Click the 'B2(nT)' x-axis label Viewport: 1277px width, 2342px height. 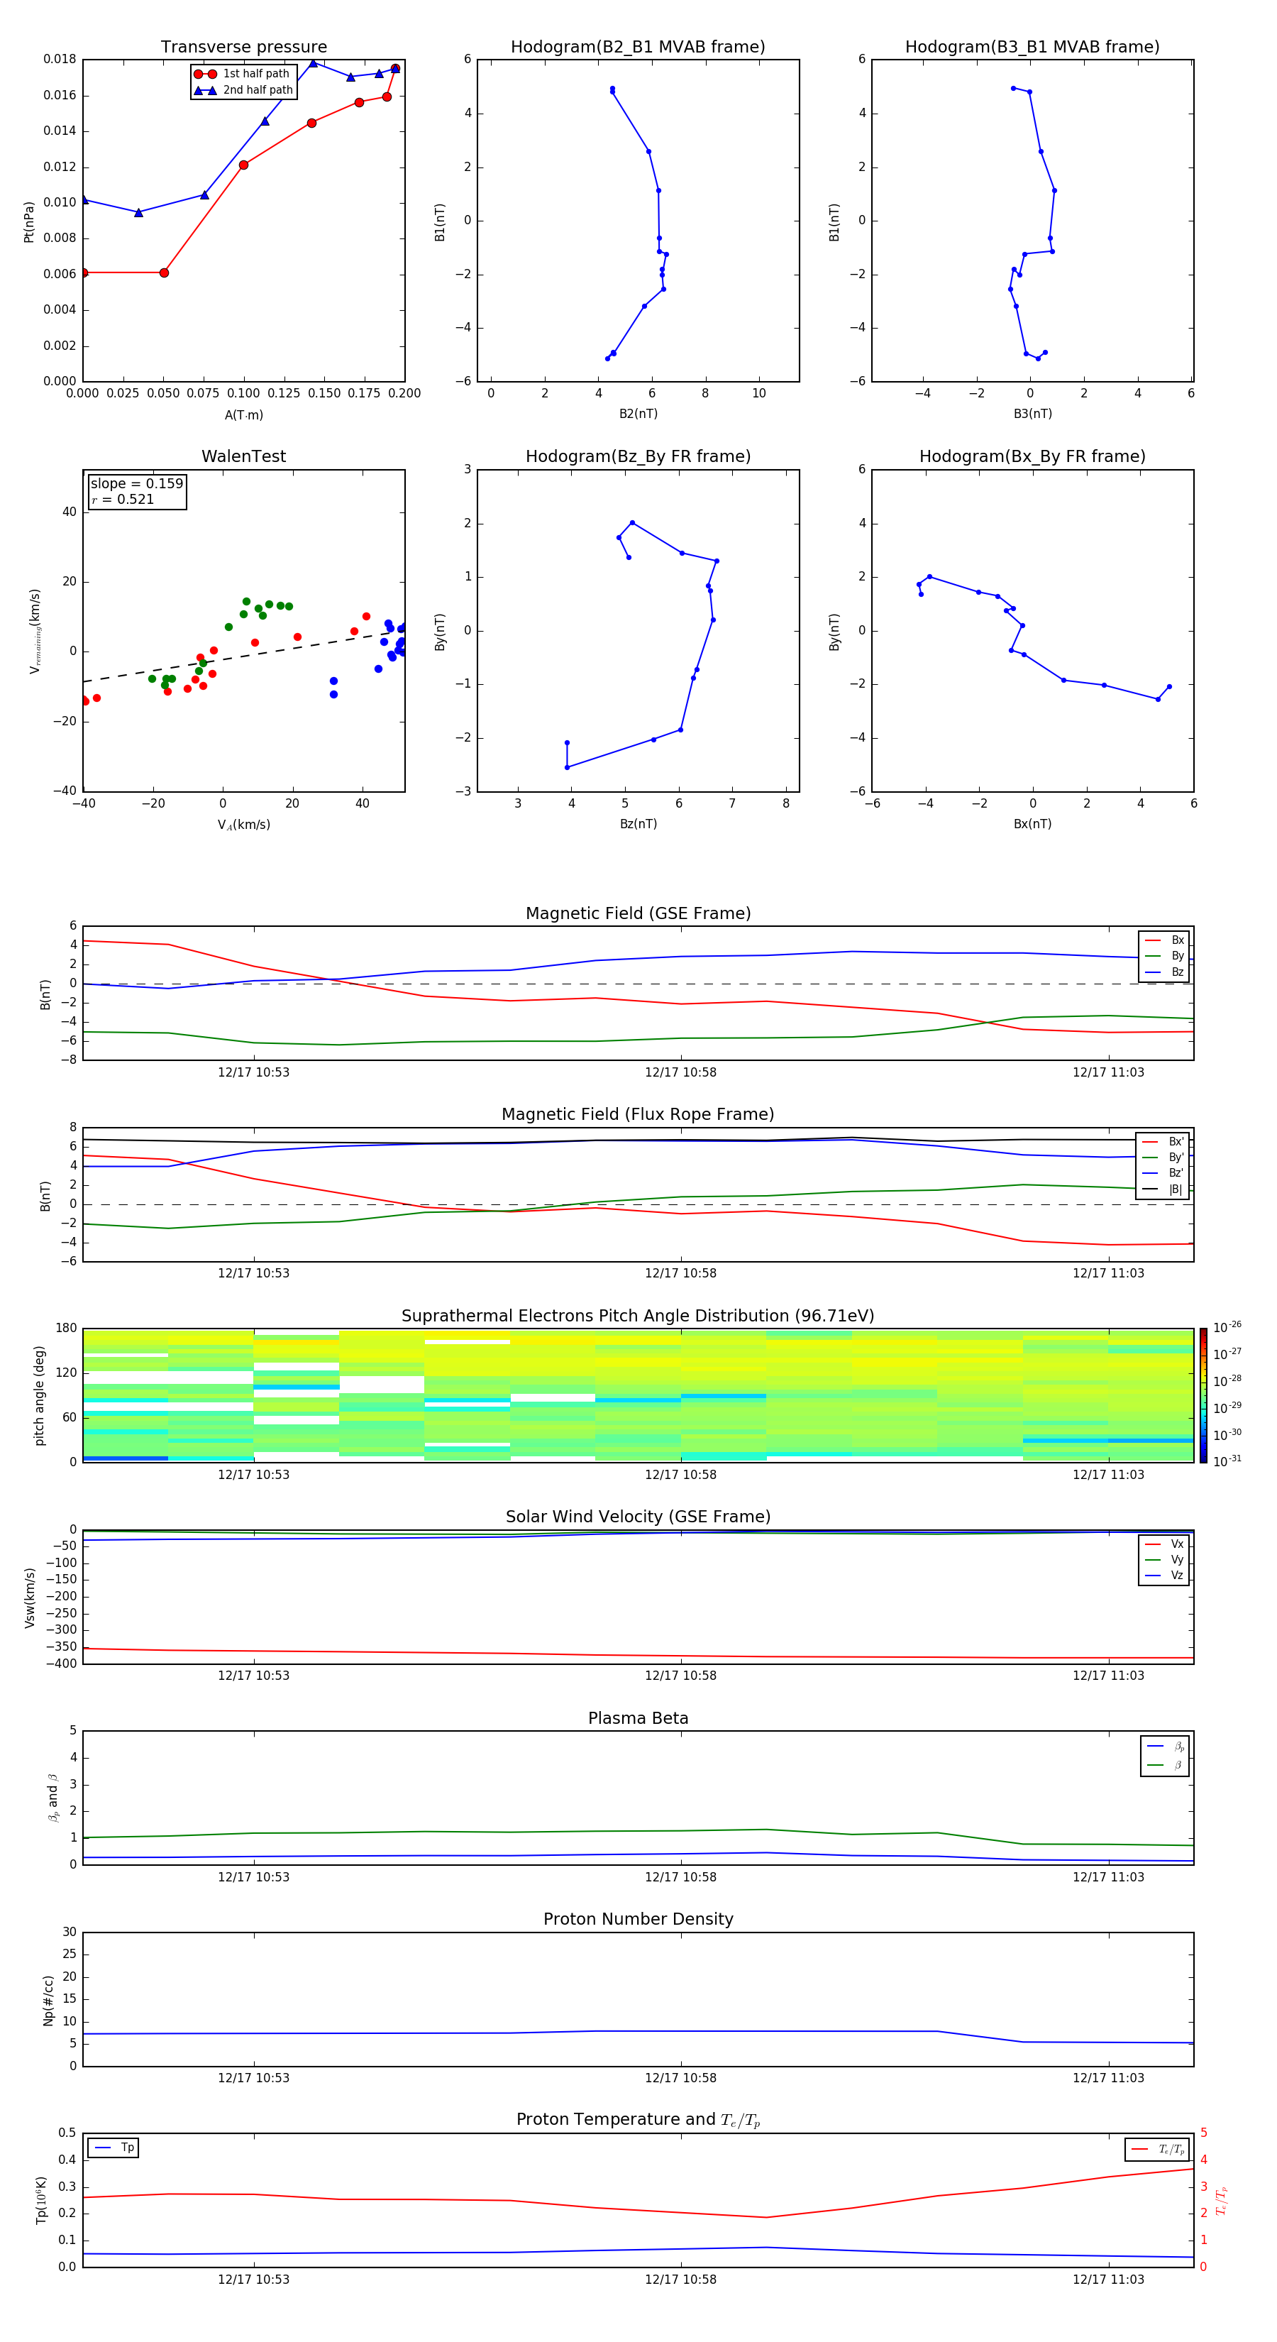tap(638, 414)
